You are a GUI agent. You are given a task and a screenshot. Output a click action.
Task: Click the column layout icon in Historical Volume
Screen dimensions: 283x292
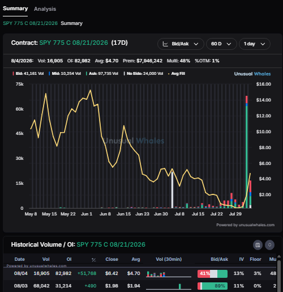click(x=258, y=245)
